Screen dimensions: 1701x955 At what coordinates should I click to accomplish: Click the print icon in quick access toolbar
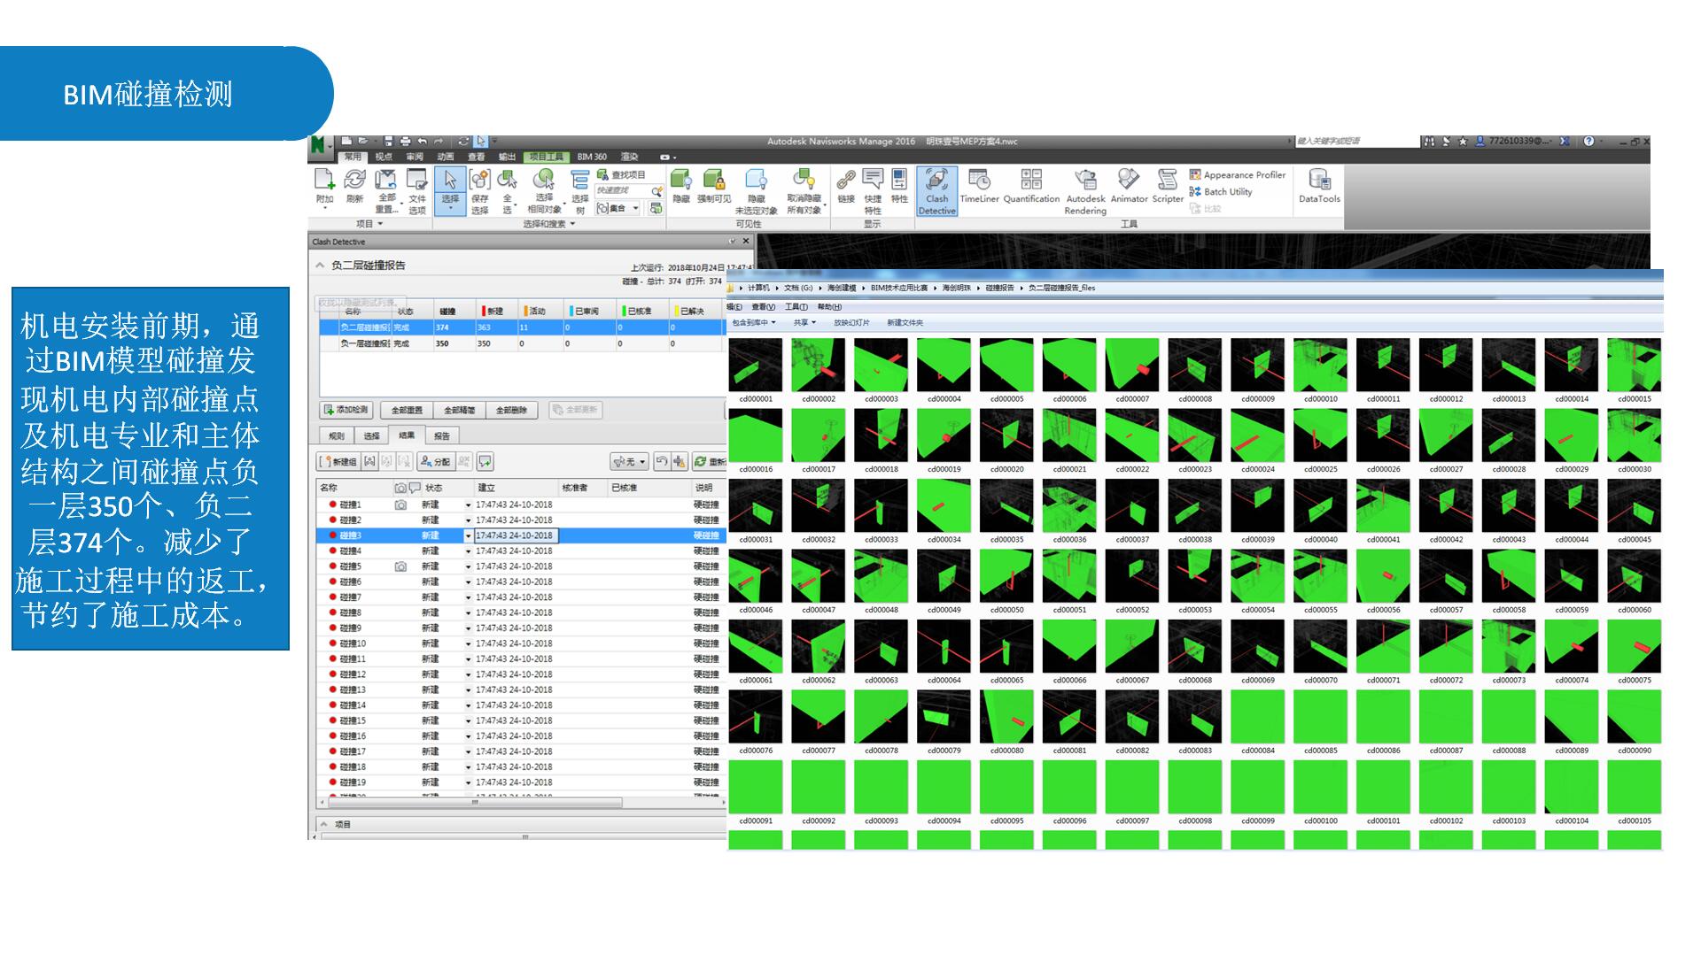pyautogui.click(x=405, y=141)
